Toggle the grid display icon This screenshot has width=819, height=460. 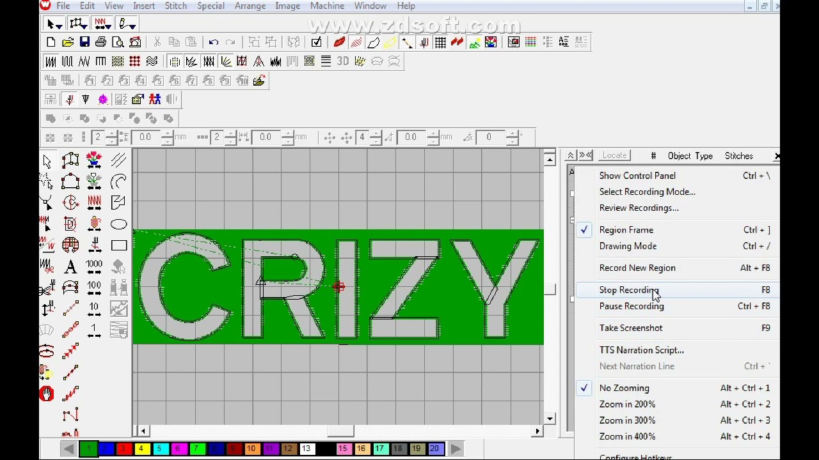[x=440, y=42]
